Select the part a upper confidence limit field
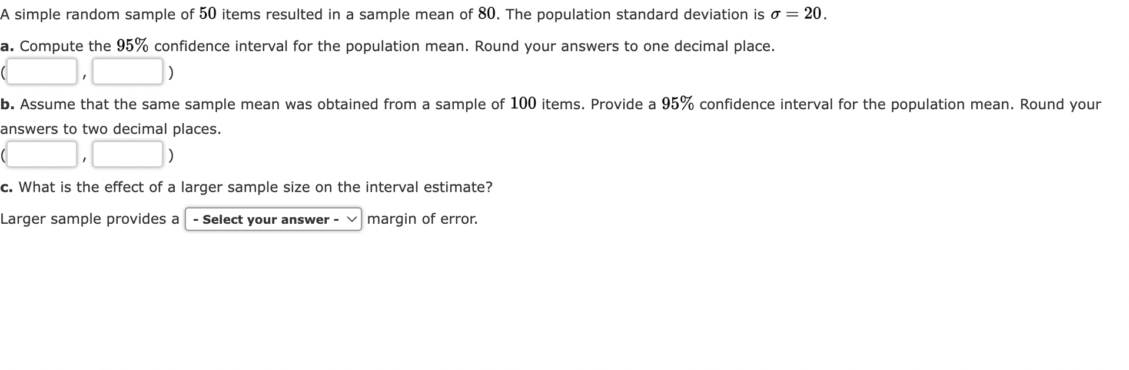The height and width of the screenshot is (370, 1129). pos(127,70)
